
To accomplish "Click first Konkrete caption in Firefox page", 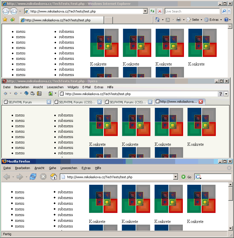I will tap(97, 221).
